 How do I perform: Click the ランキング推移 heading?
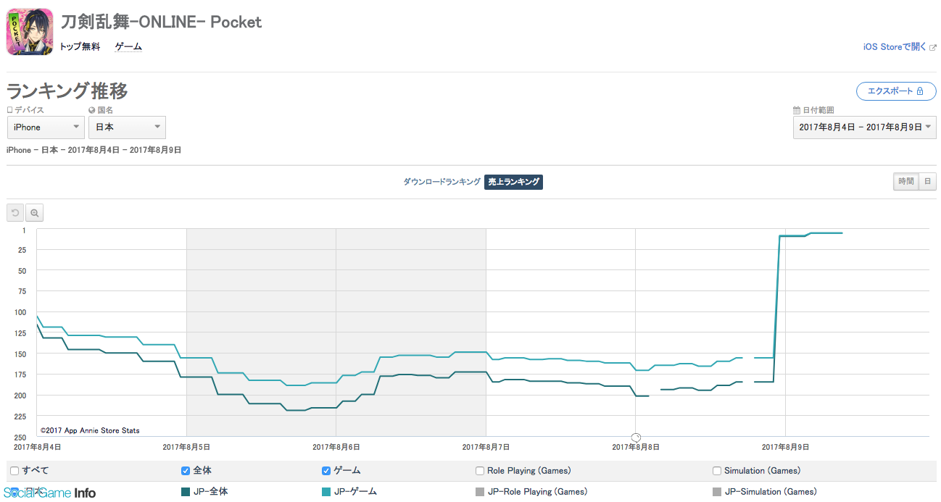point(67,91)
